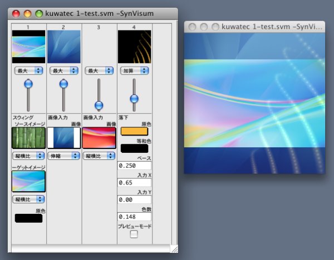This screenshot has height=260, width=334.
Task: Click channel 3 red sunset image well
Action: click(99, 138)
